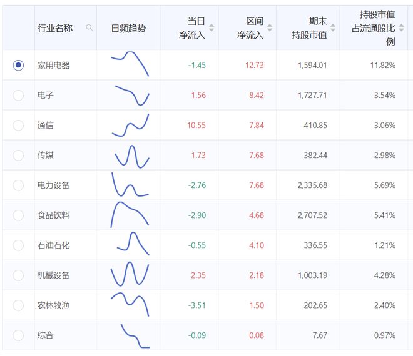Click the 持股市值占流通股比例 header text

(x=374, y=28)
